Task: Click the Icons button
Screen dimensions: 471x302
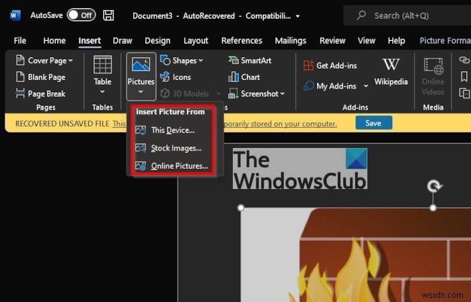Action: (x=176, y=77)
